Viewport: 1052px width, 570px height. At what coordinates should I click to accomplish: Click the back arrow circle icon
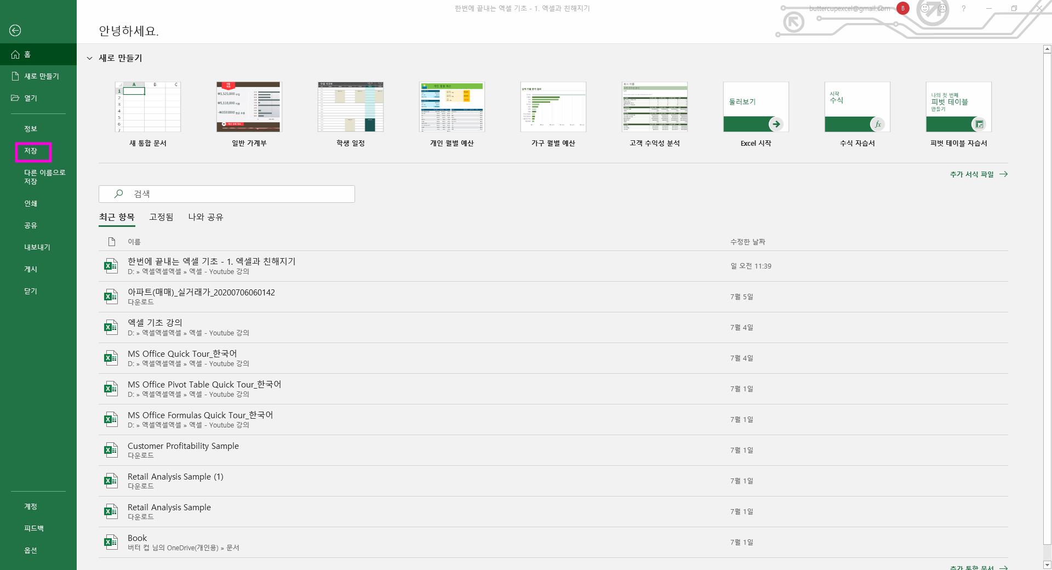(x=15, y=31)
